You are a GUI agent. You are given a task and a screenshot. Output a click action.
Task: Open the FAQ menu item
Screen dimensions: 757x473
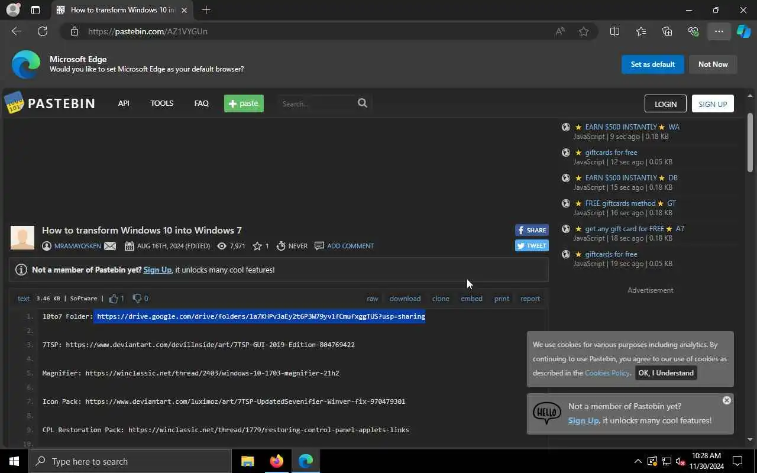tap(201, 103)
